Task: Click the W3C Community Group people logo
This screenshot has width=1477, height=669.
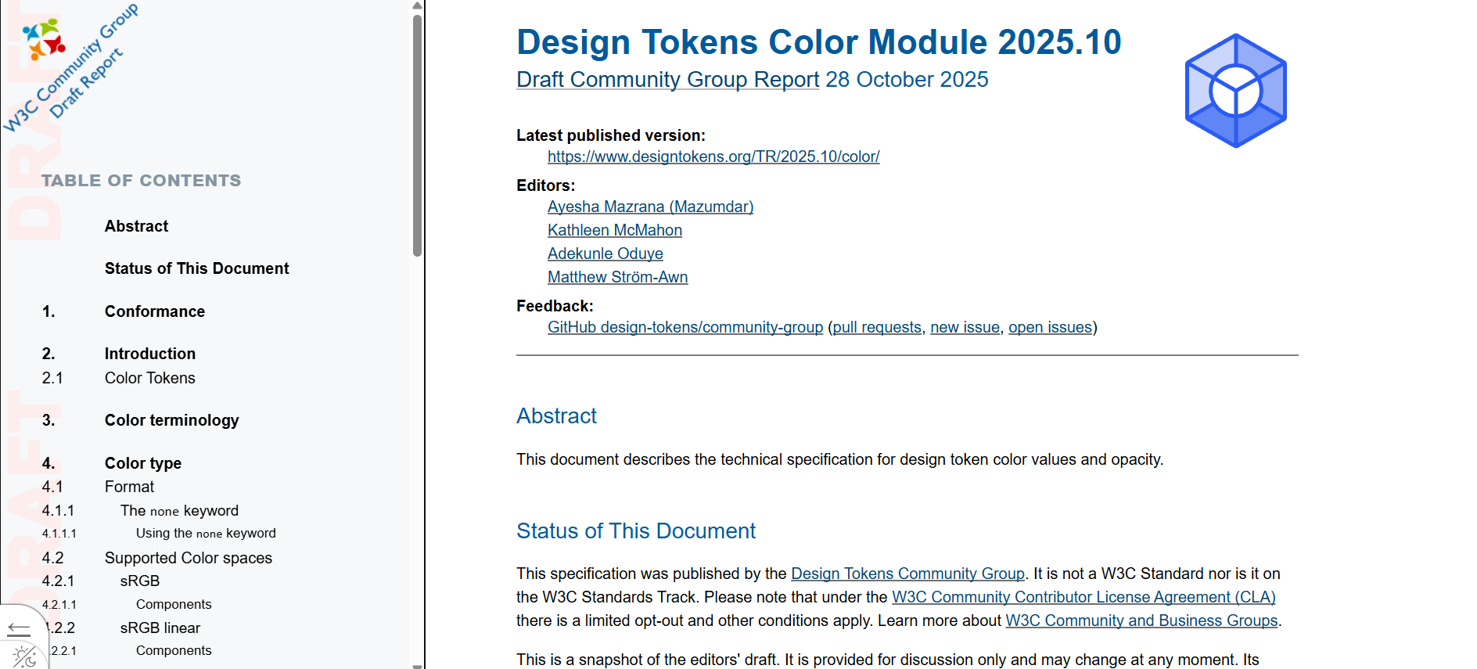Action: [44, 39]
